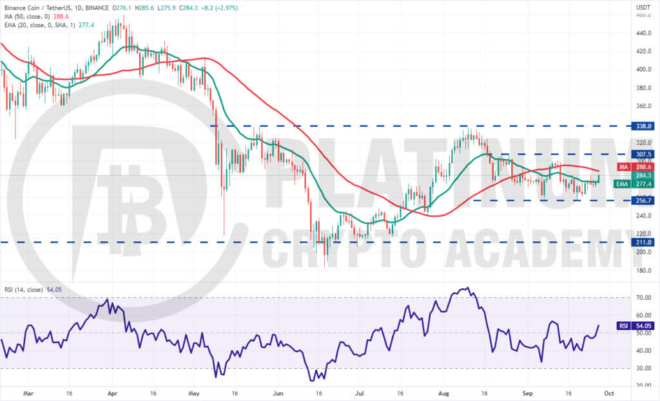Click the 440.0 tick on price axis

[x=644, y=33]
